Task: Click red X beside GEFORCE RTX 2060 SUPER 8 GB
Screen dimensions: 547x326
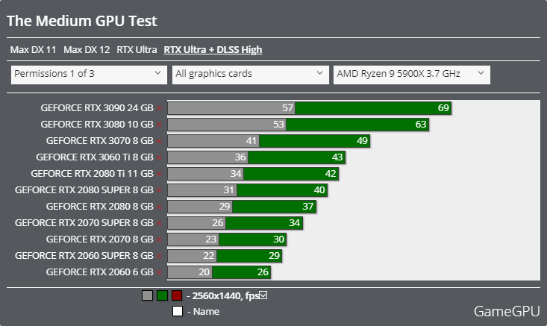Action: point(159,256)
